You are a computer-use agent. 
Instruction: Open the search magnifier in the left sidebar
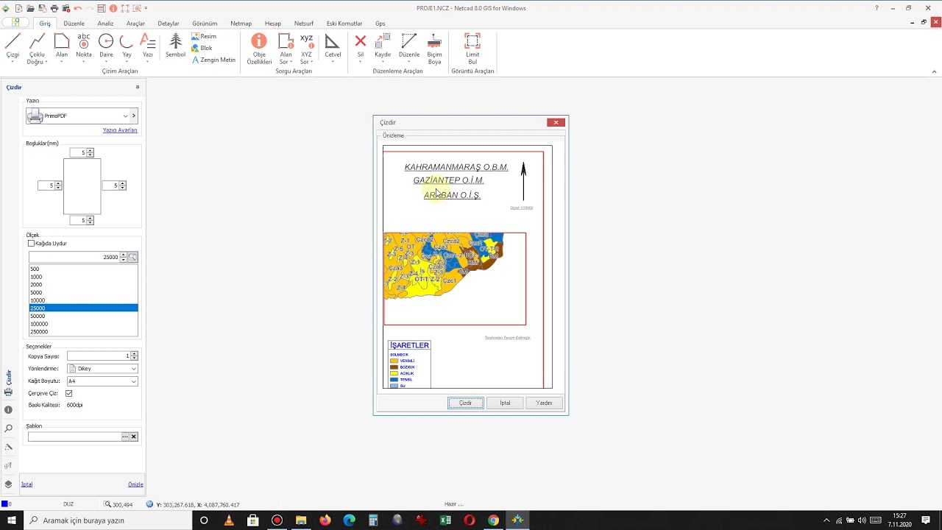click(x=8, y=428)
